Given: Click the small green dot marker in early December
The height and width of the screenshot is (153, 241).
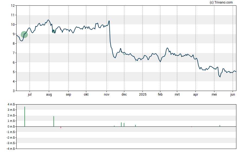Looking at the screenshot, I should coord(124,54).
